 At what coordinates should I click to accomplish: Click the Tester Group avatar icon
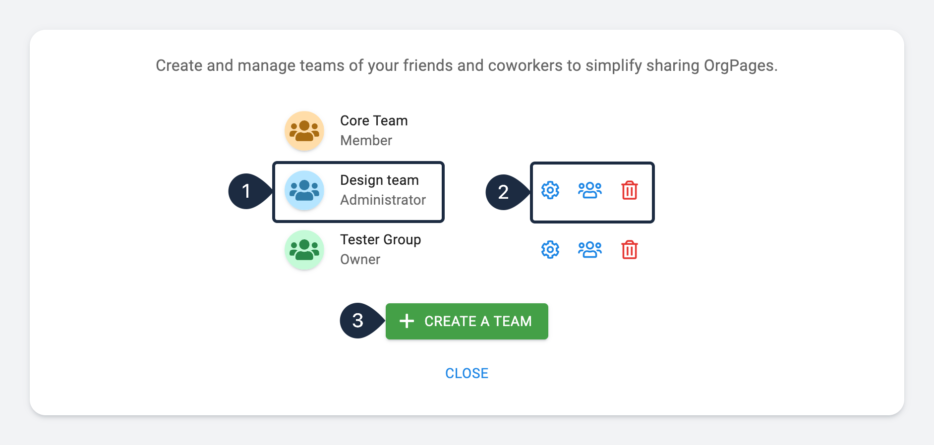tap(304, 250)
